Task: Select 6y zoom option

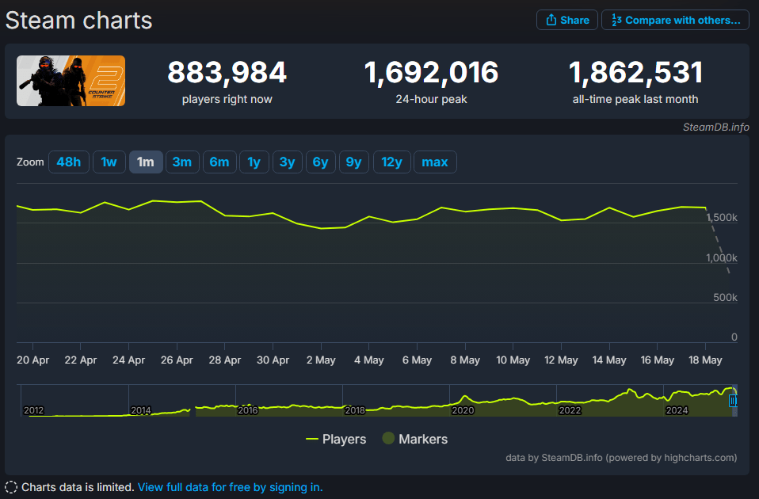Action: (x=320, y=162)
